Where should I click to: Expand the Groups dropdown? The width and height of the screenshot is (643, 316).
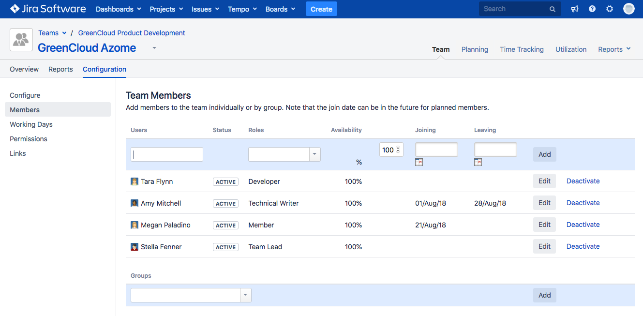[245, 295]
